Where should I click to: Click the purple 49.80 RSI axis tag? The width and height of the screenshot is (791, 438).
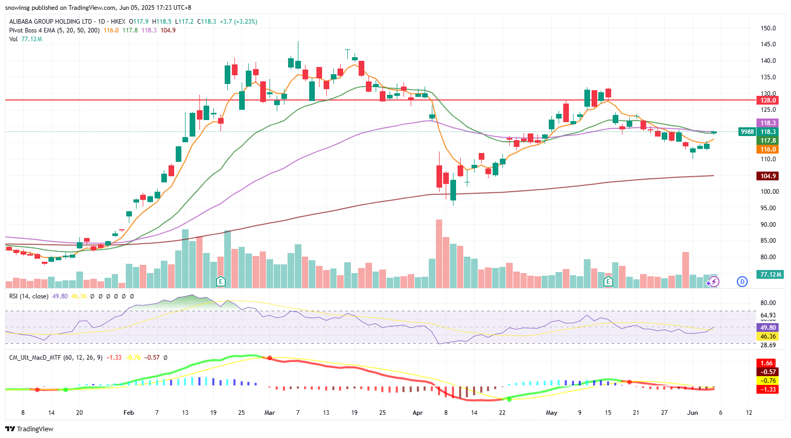(768, 328)
